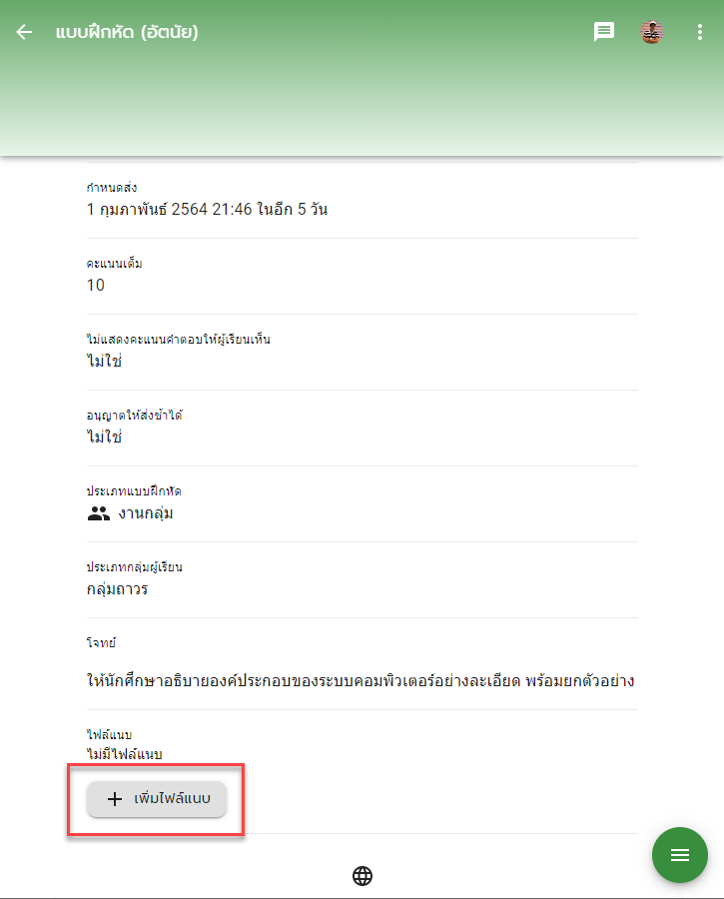724x899 pixels.
Task: Click the เพิ่มไฟล์แนบ button
Action: coord(157,799)
